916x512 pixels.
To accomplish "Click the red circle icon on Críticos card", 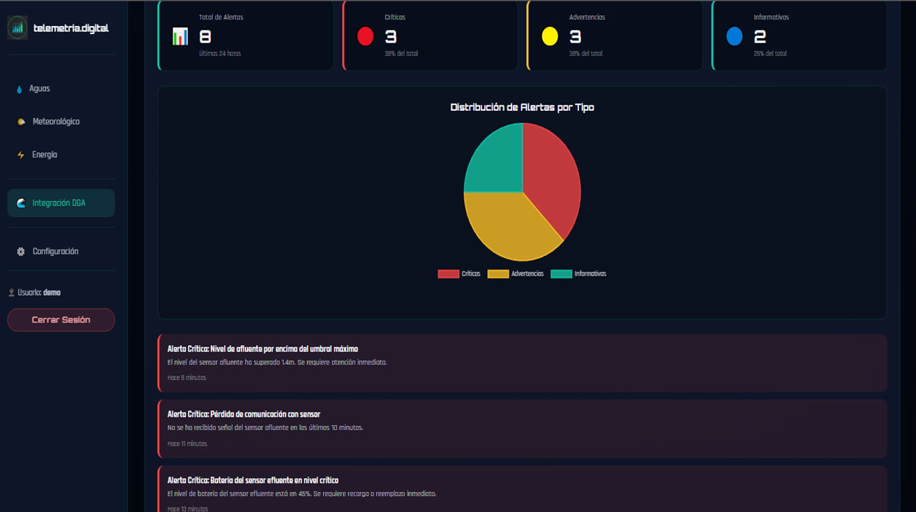I will pos(365,37).
